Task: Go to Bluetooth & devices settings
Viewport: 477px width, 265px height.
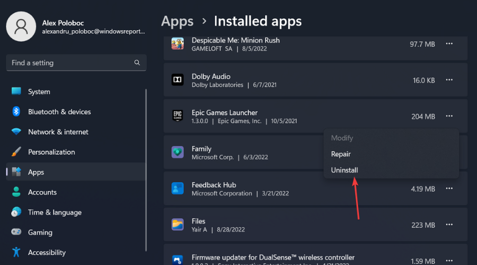Action: click(76, 112)
